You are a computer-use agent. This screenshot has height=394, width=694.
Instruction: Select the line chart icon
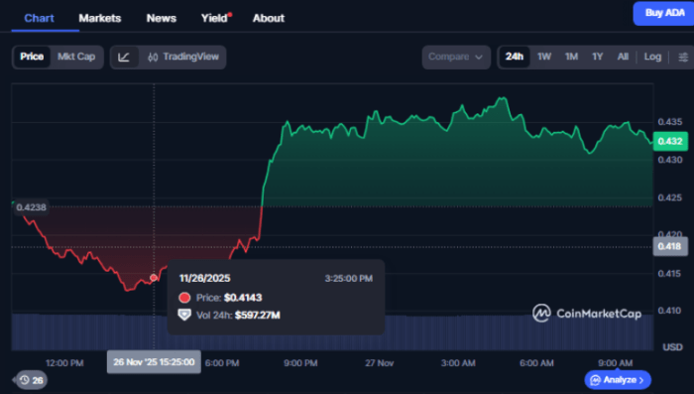pos(124,58)
